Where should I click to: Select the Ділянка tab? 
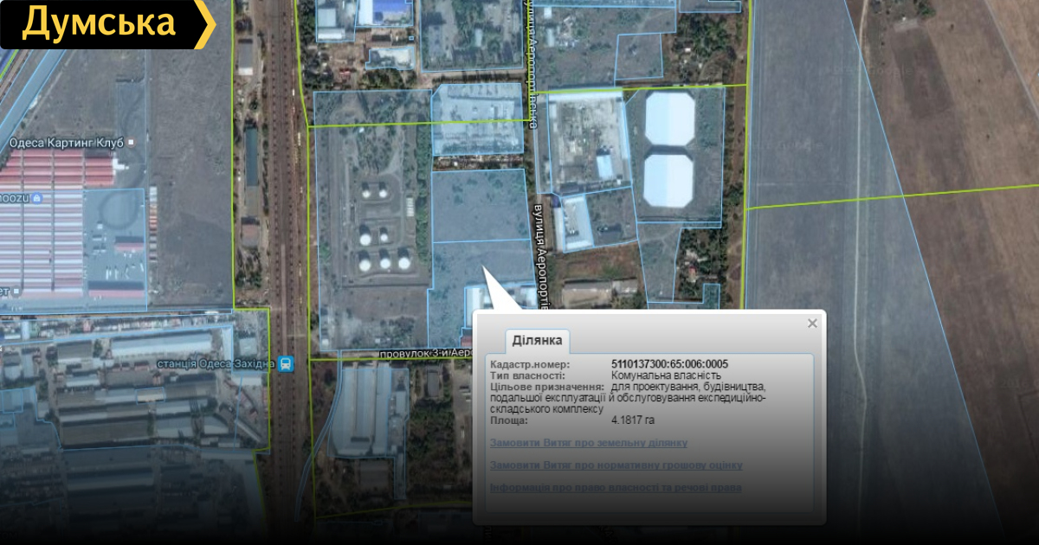click(x=537, y=340)
